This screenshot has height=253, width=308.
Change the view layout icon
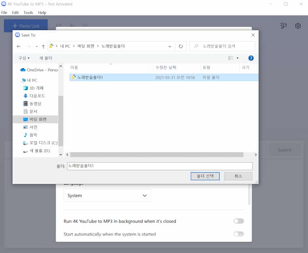pos(231,58)
